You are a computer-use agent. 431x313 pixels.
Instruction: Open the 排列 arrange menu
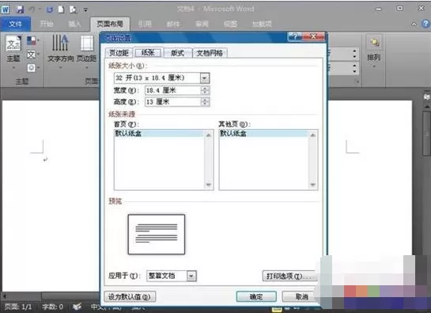374,52
